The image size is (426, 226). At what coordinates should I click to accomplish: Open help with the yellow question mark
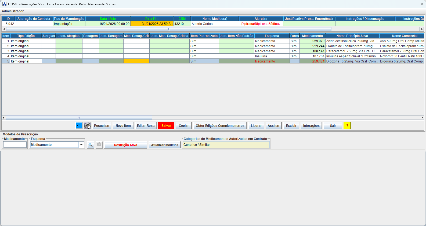click(x=347, y=126)
